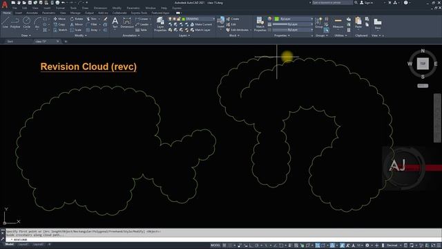Click the Leader annotation button
442x249 pixels.
tap(142, 25)
